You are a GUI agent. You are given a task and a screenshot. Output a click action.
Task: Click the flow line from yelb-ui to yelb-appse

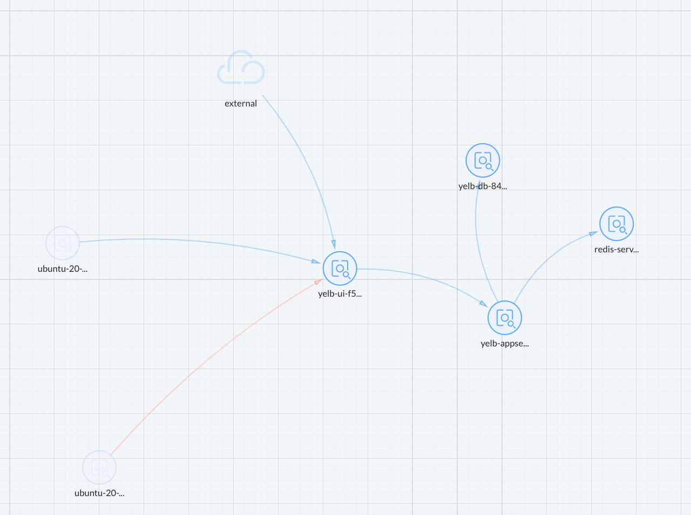pyautogui.click(x=426, y=278)
